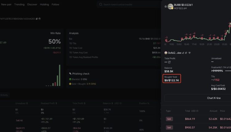The image size is (231, 132).
Task: Click the BUBB token avatar
Action: (170, 6)
